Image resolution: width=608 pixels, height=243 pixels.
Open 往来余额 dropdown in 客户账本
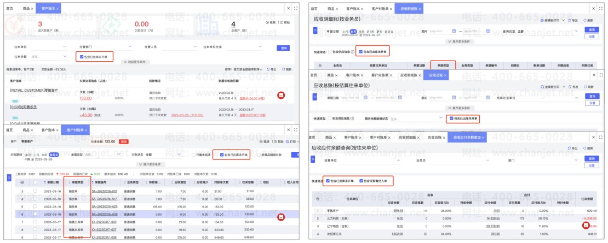(x=51, y=57)
